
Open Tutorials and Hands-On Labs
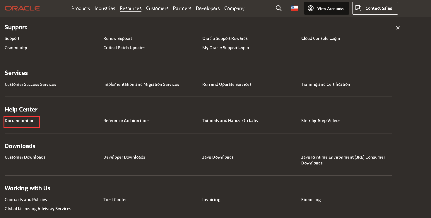230,121
